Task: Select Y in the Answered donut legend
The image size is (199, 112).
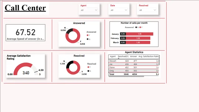Action: [88, 35]
